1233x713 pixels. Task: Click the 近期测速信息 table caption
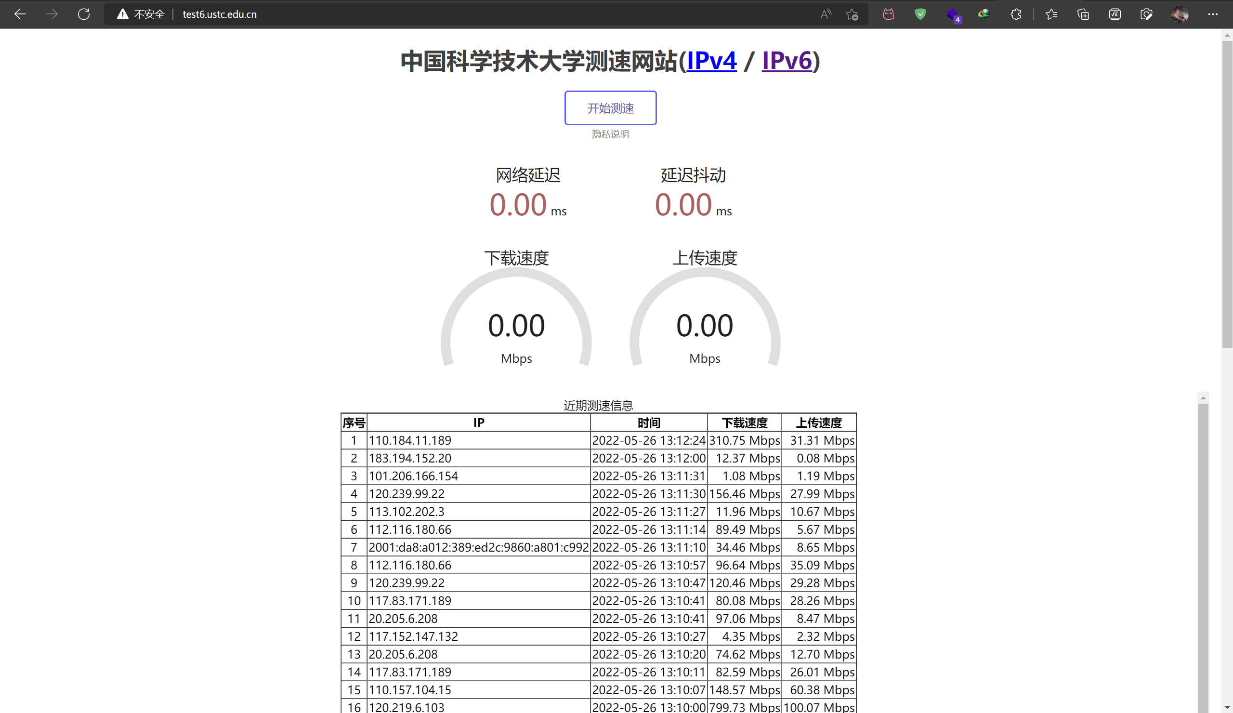tap(598, 405)
